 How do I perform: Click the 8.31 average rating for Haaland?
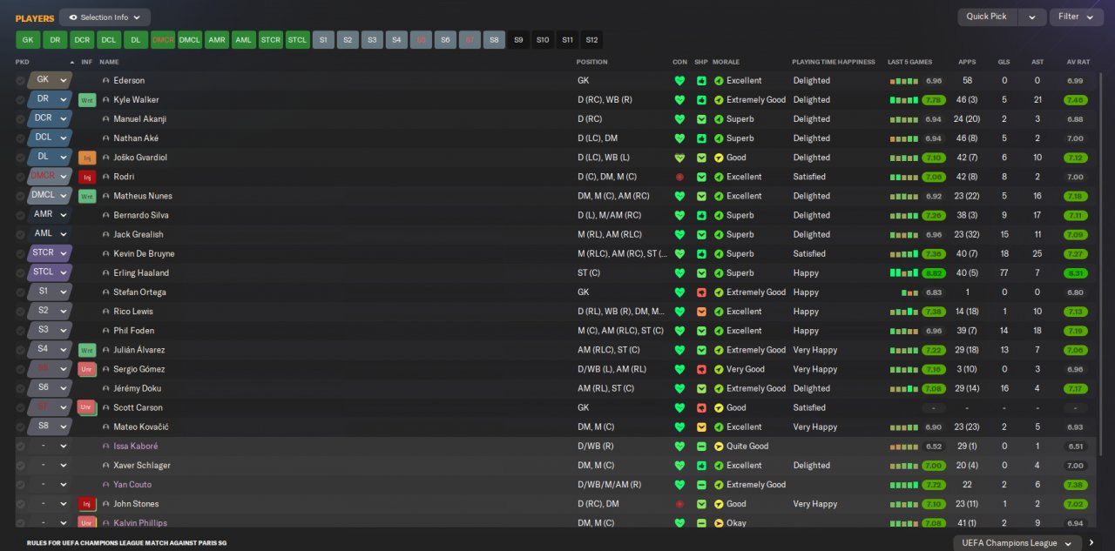click(x=1076, y=273)
